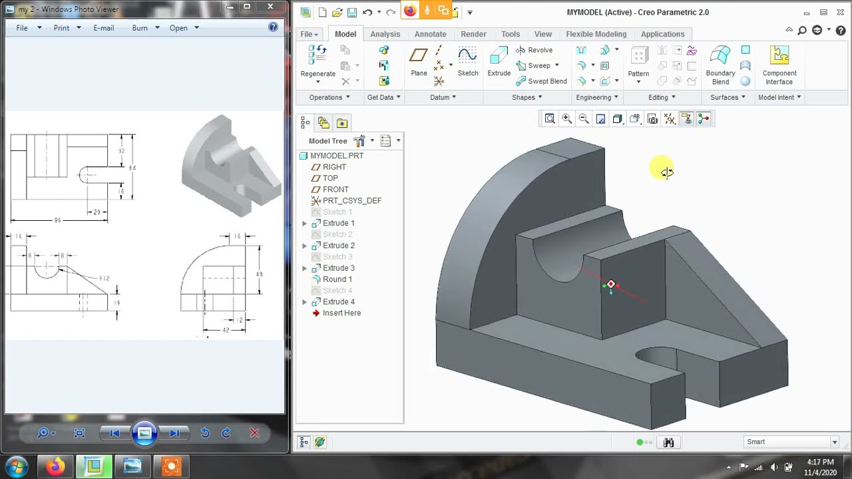Open Firefox from the Windows taskbar

pyautogui.click(x=55, y=466)
